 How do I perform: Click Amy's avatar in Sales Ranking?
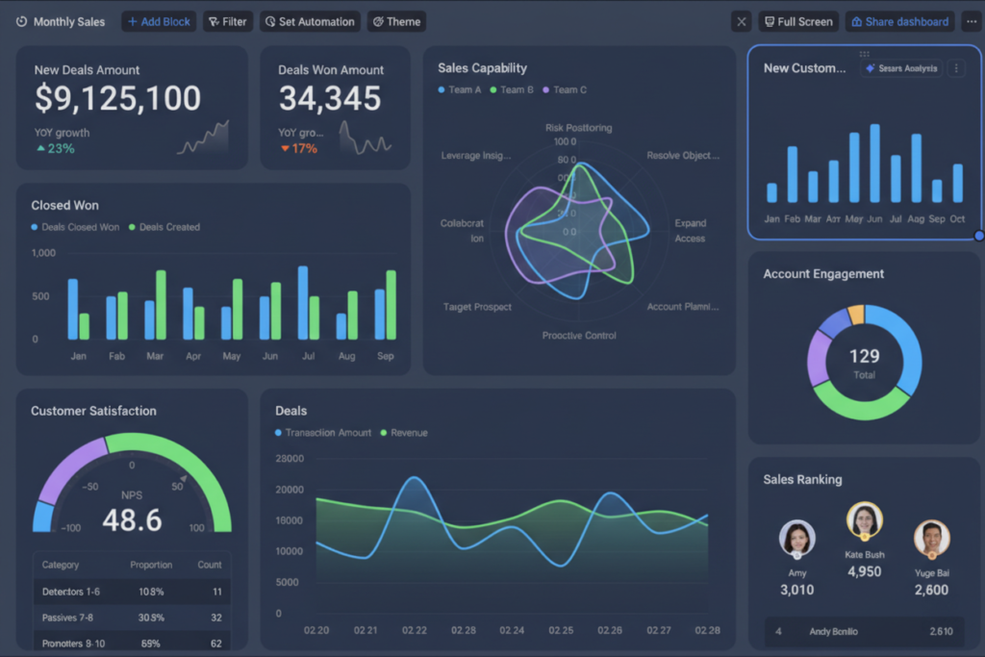[x=797, y=539]
